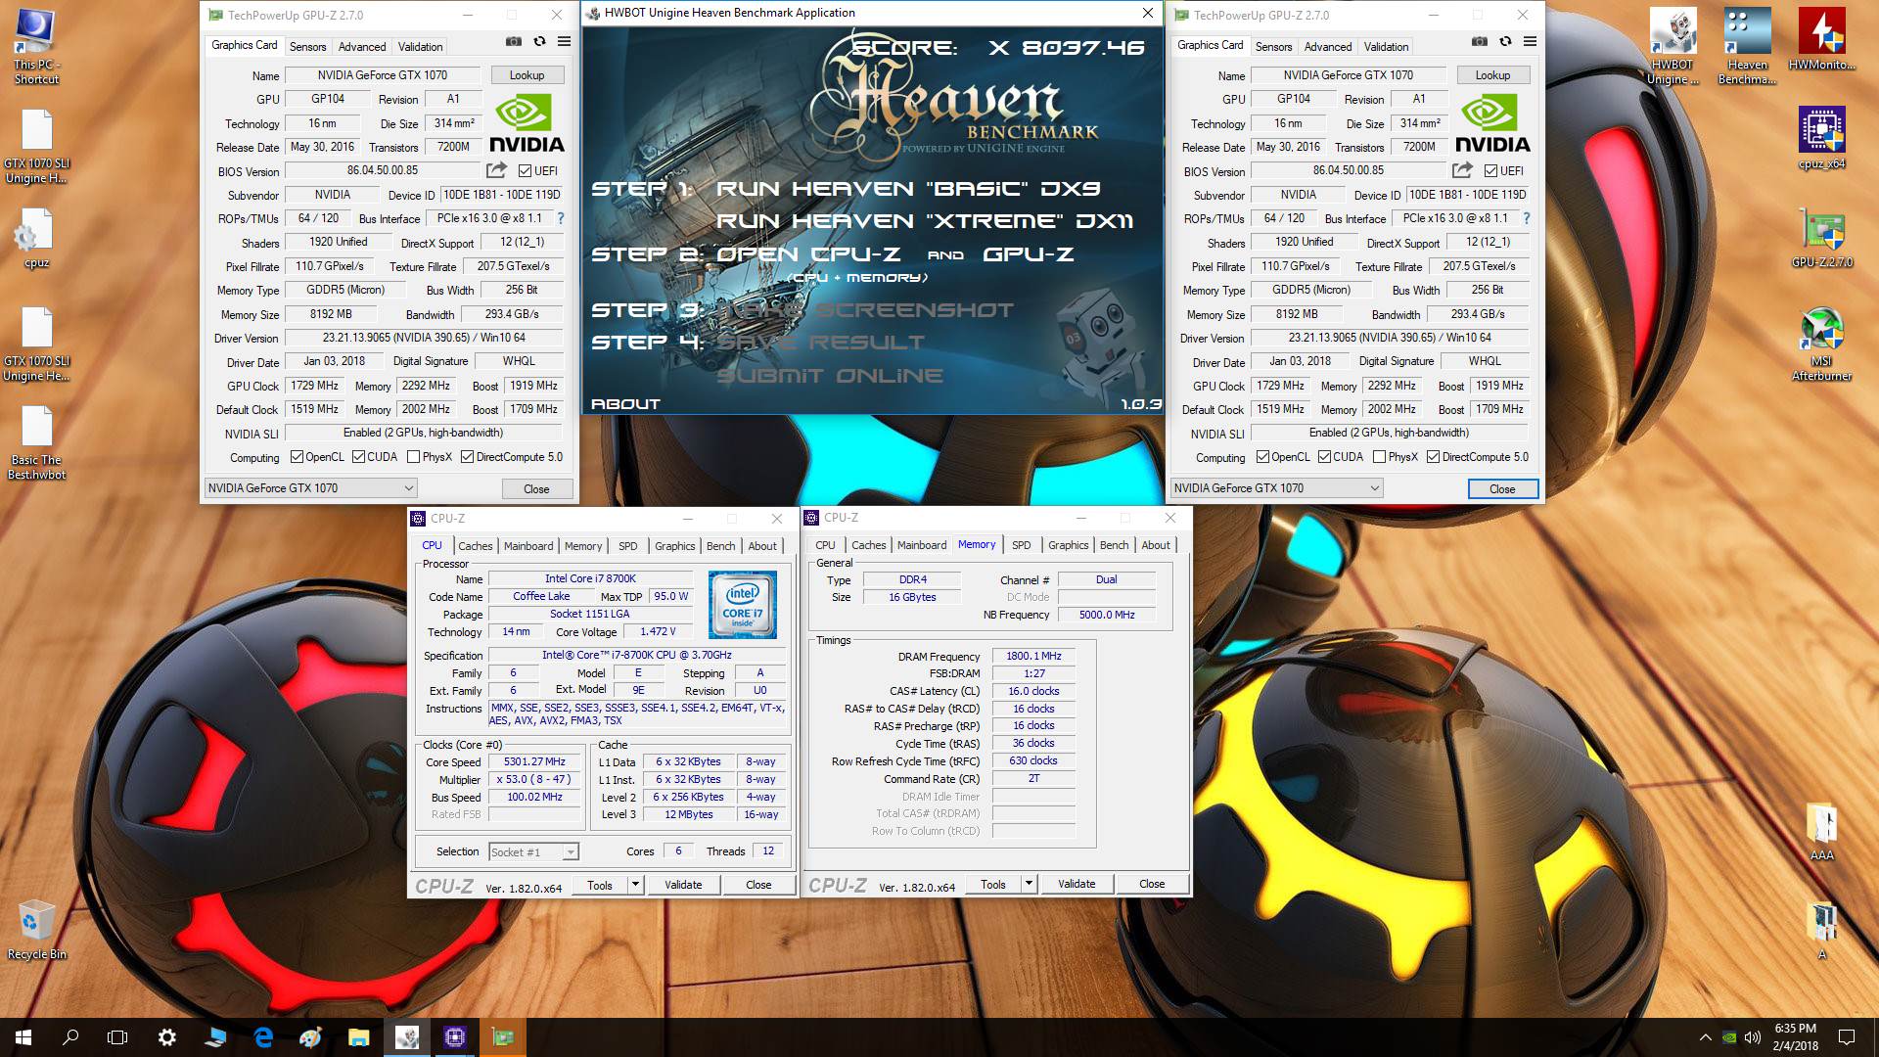Click Validate in CPU-Z CPU window

(x=683, y=885)
